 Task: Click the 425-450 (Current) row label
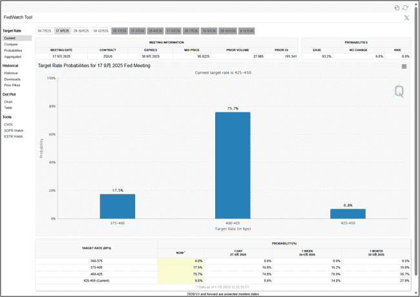96,281
